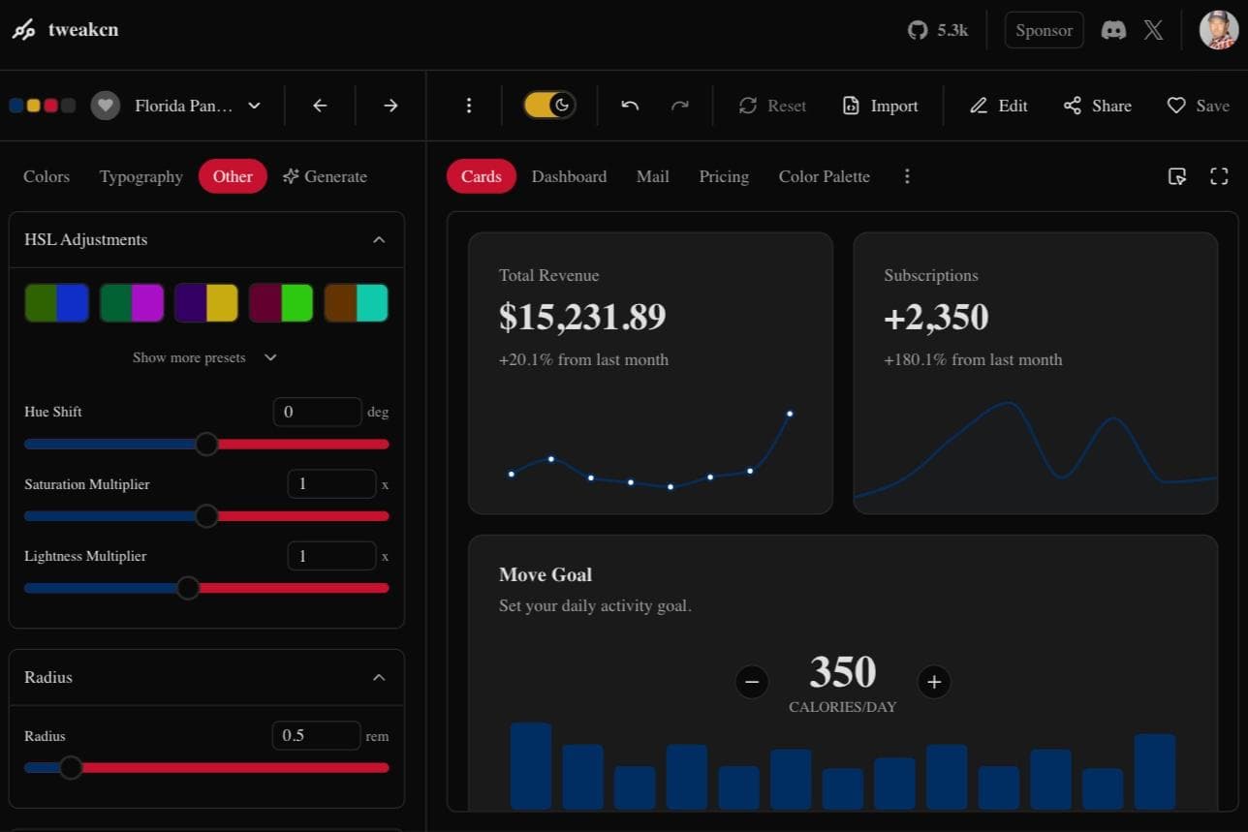This screenshot has height=832, width=1248.
Task: Click the GitHub repository icon
Action: (917, 30)
